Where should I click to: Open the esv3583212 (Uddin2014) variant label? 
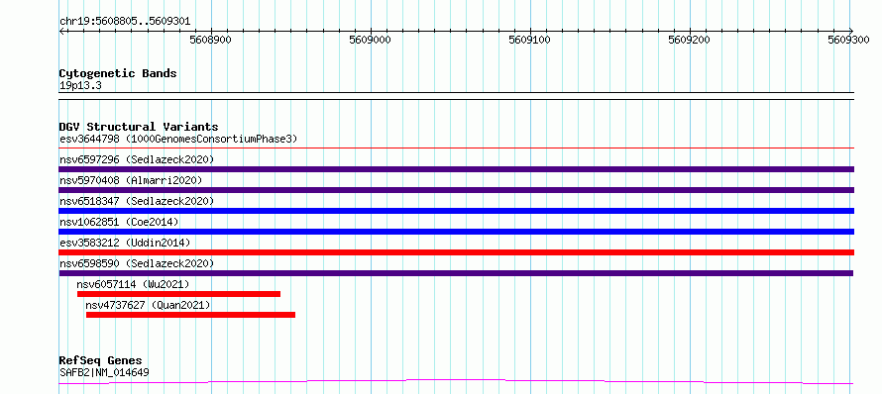[x=125, y=243]
